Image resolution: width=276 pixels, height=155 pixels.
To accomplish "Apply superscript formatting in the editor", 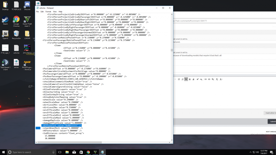I will click(x=198, y=79).
